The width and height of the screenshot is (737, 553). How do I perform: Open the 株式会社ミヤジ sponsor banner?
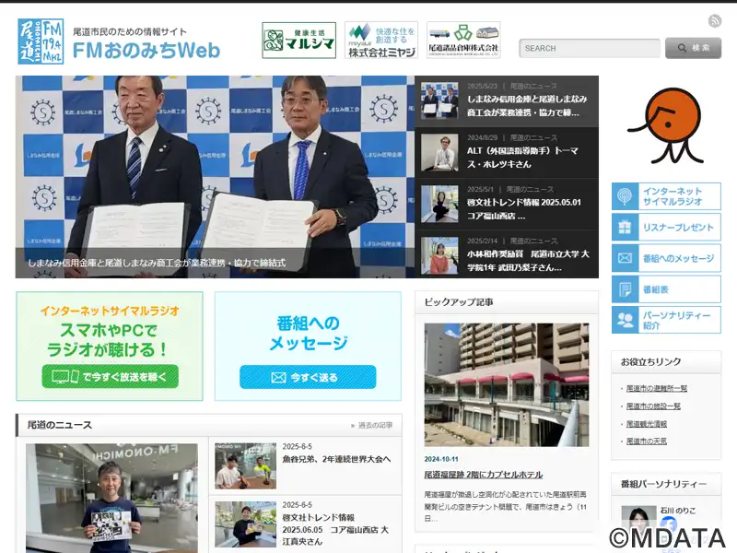tap(381, 41)
